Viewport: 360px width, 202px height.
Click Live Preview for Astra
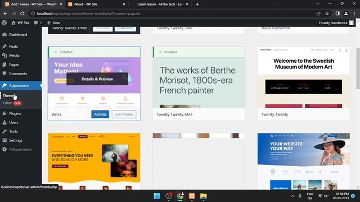click(124, 114)
